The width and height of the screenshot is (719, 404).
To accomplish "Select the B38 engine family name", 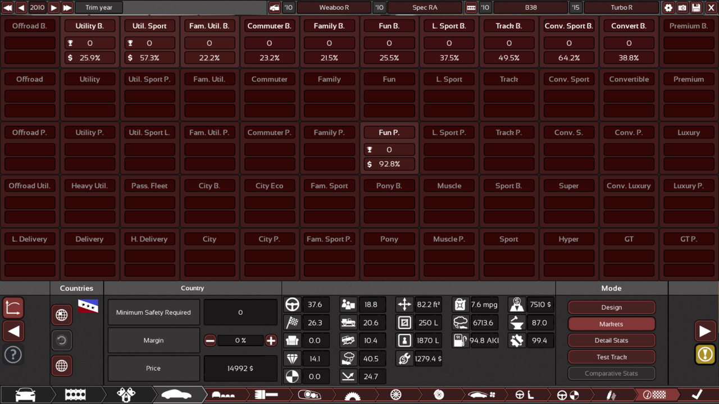I will [x=531, y=8].
